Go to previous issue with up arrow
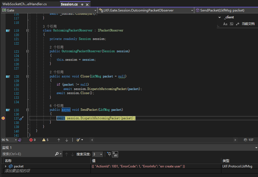 click(59, 140)
